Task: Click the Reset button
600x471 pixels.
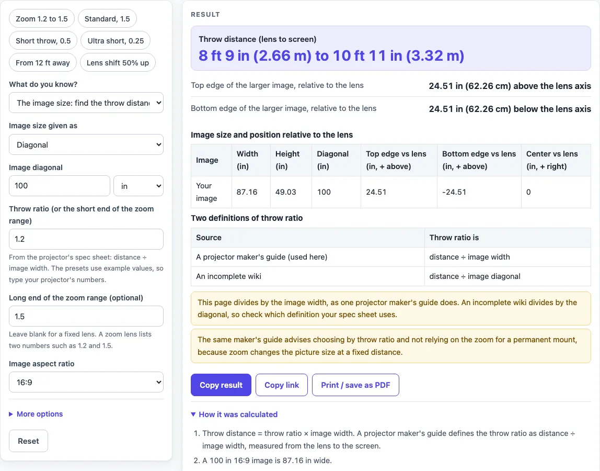Action: 28,441
